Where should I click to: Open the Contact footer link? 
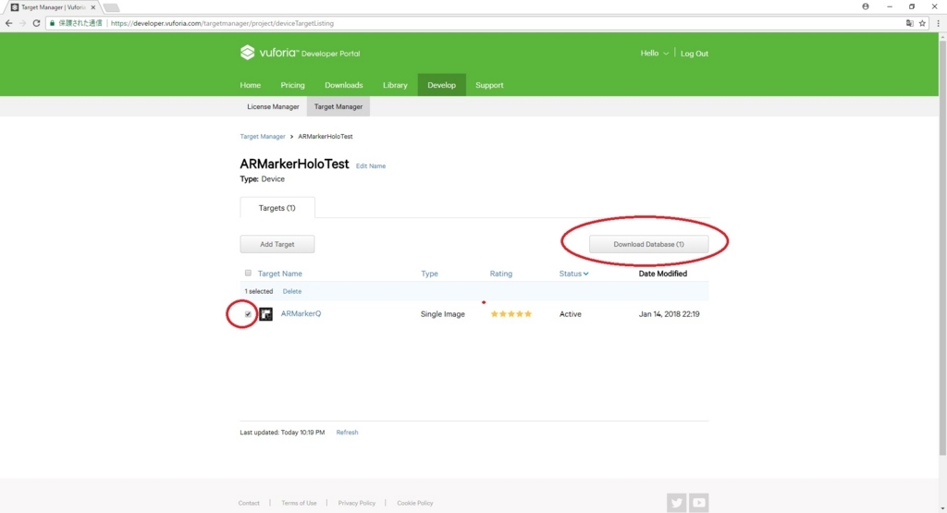coord(249,503)
